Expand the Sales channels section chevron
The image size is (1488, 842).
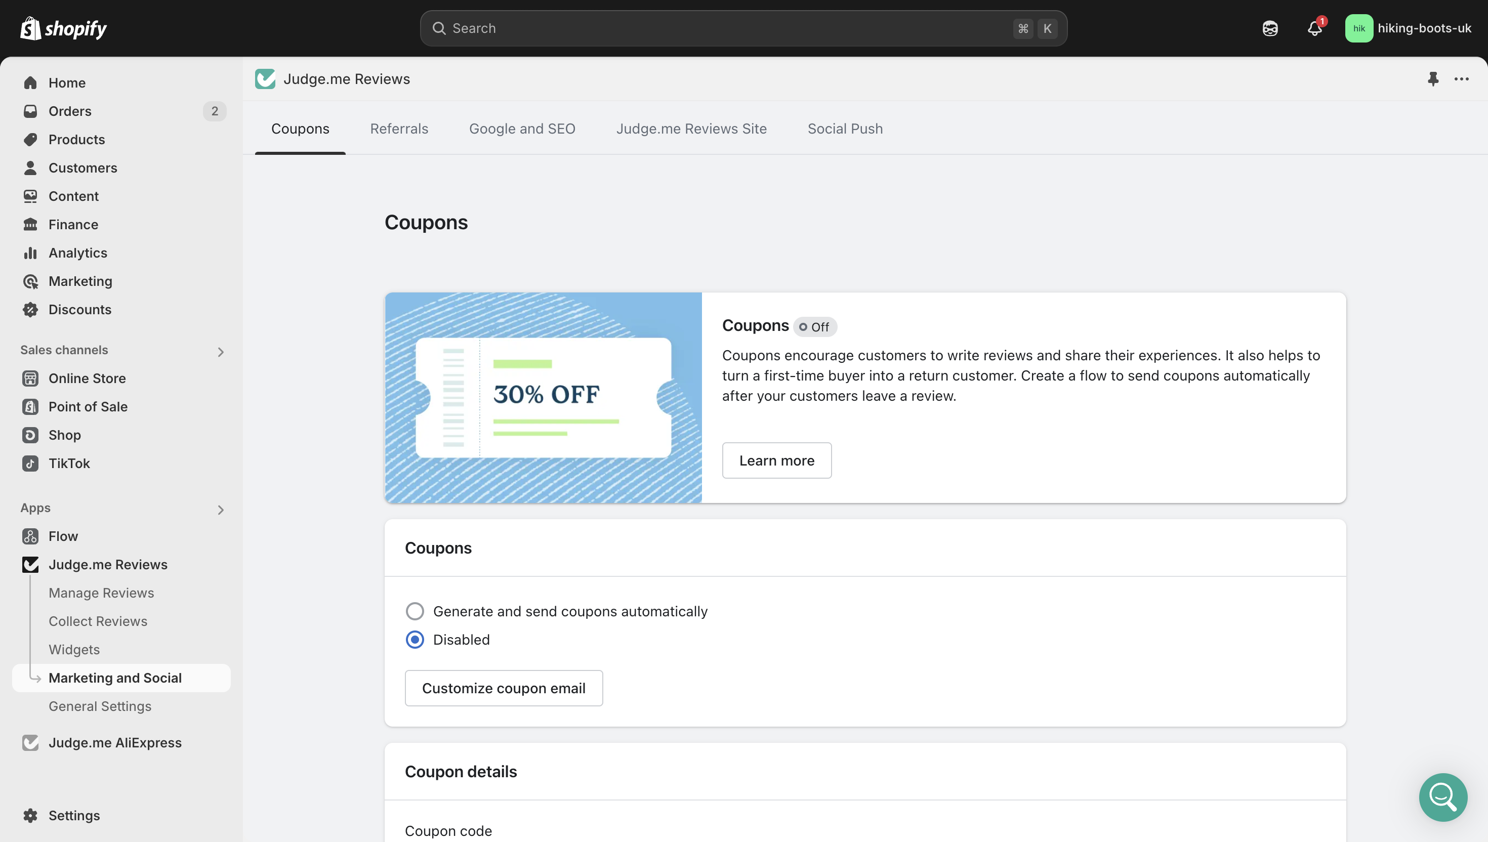[220, 352]
